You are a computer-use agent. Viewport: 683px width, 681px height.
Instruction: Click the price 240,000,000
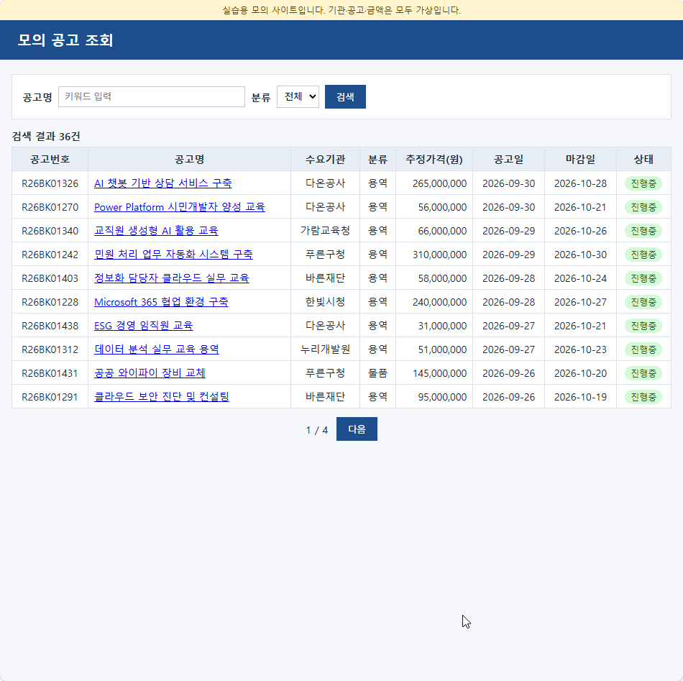click(439, 302)
